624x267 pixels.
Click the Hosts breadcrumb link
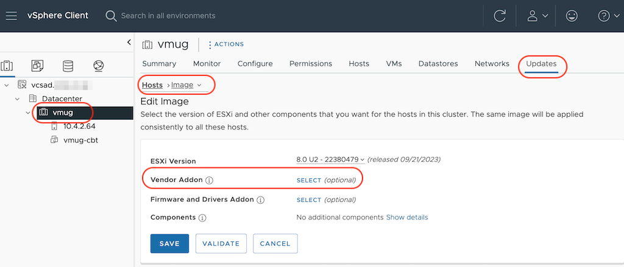click(x=152, y=85)
